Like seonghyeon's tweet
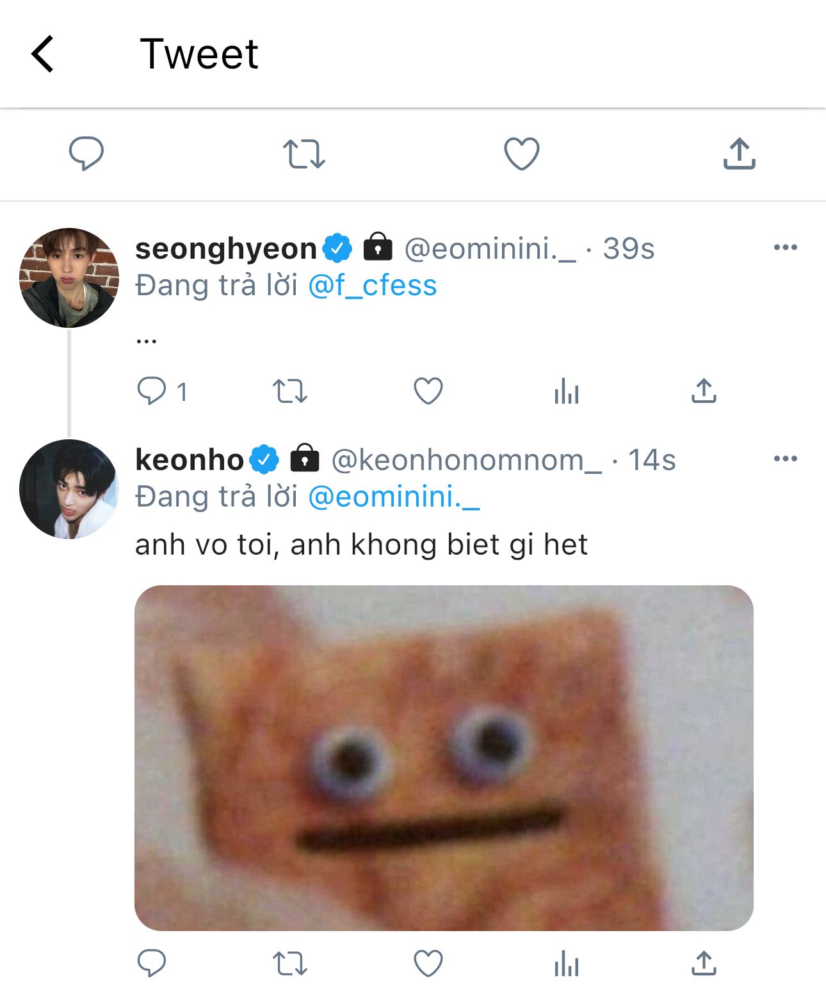The width and height of the screenshot is (826, 990). 428,391
